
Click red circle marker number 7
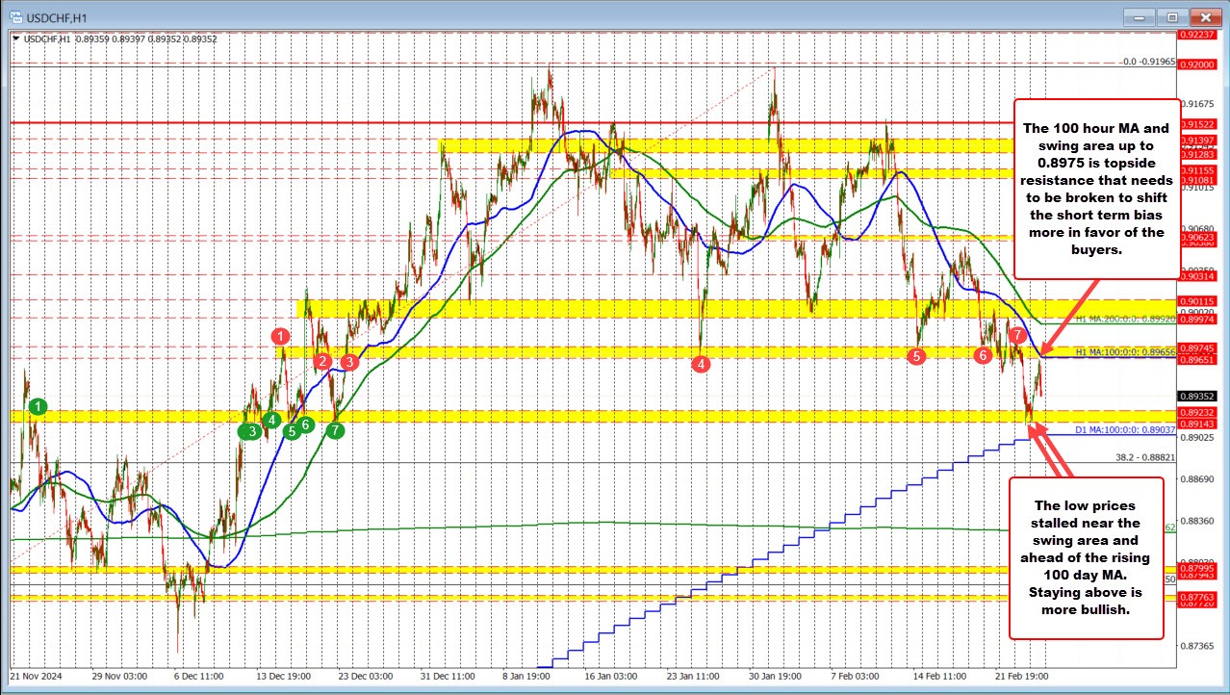point(1017,334)
